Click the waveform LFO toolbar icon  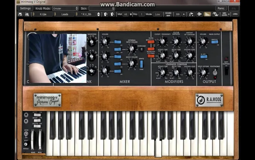[215, 14]
